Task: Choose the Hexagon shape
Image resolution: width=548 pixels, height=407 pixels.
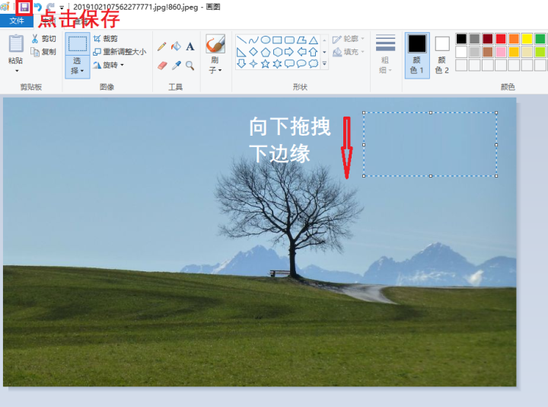Action: pyautogui.click(x=278, y=52)
